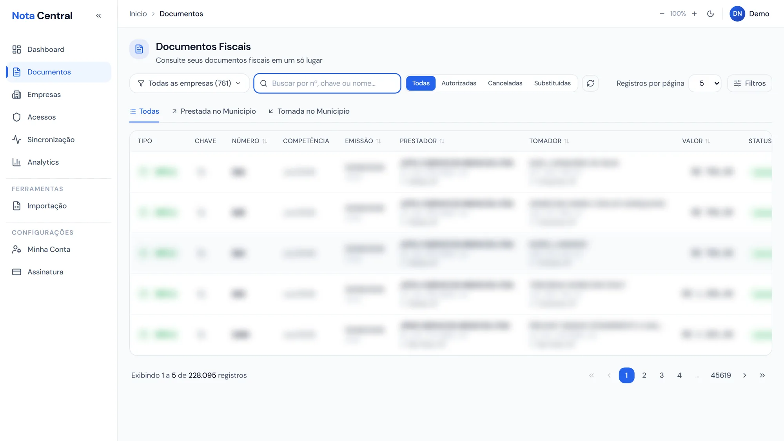Sort by TOMADOR column
The image size is (784, 441).
pos(549,141)
